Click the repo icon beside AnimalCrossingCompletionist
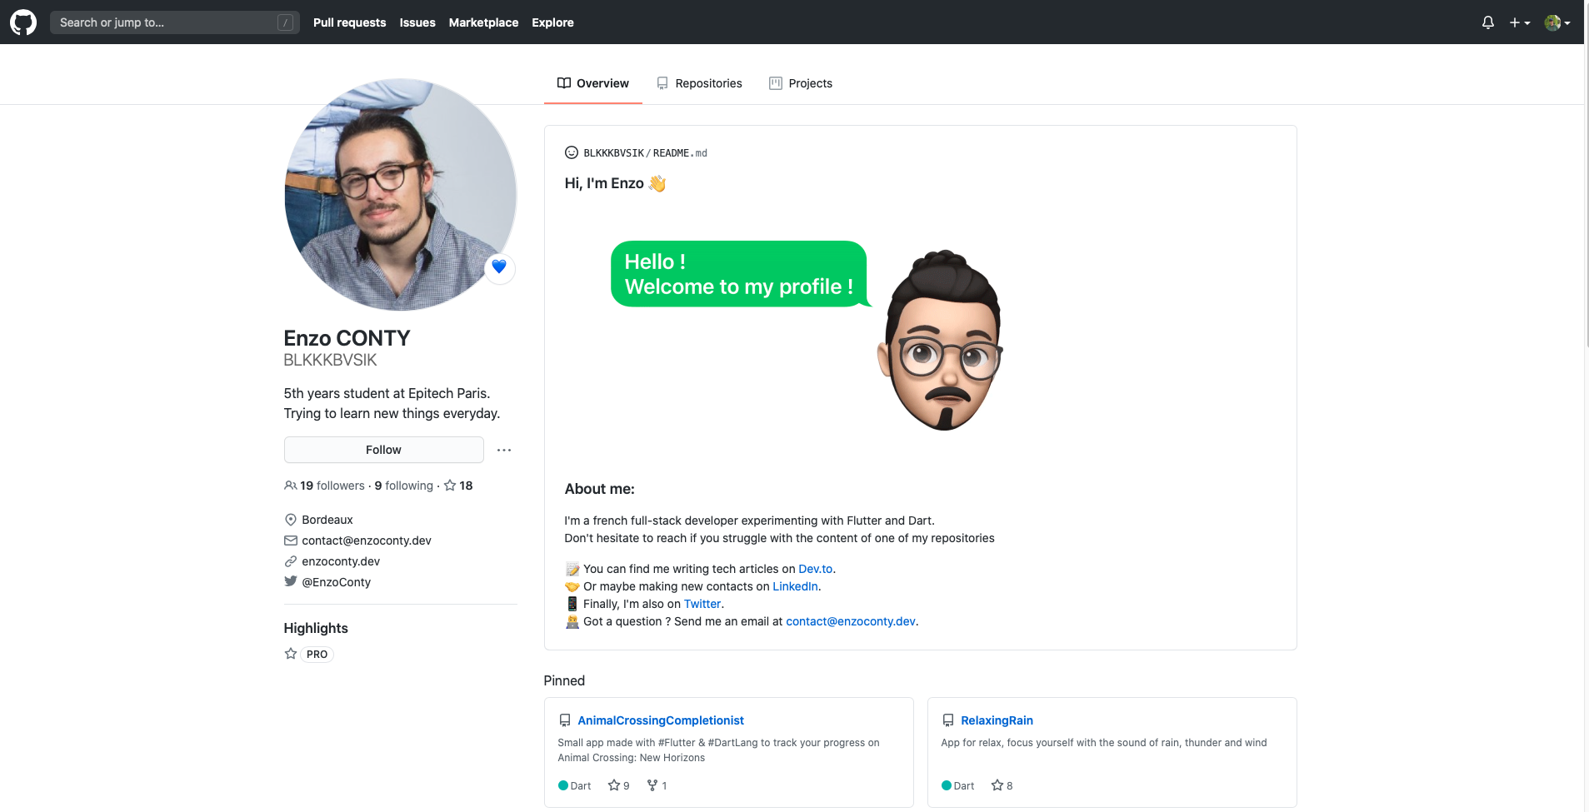Screen dimensions: 1589x812 tap(565, 720)
